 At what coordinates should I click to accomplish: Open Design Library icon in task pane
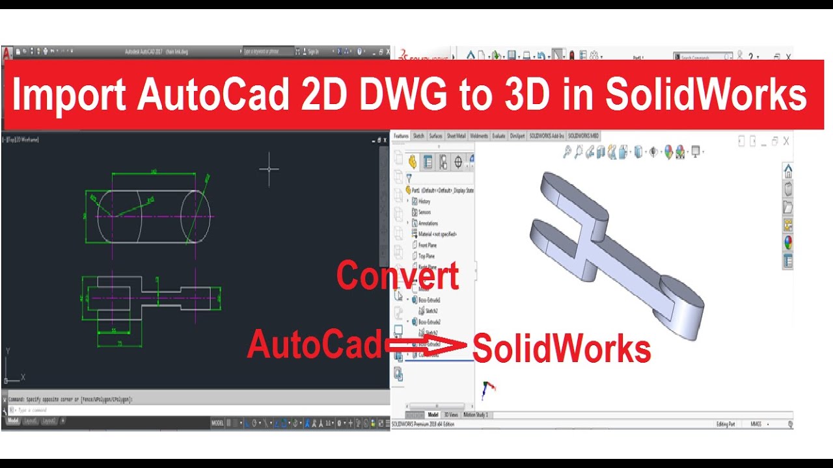[788, 189]
